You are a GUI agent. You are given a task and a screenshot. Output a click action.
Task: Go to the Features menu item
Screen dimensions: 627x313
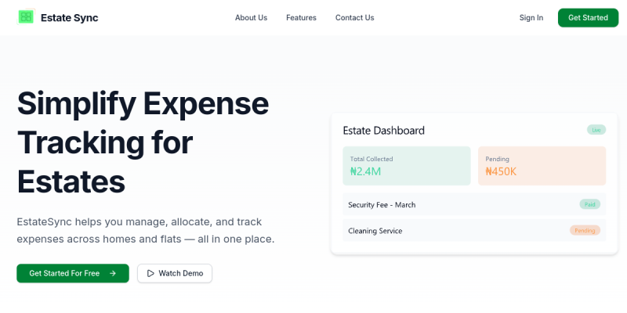click(301, 18)
